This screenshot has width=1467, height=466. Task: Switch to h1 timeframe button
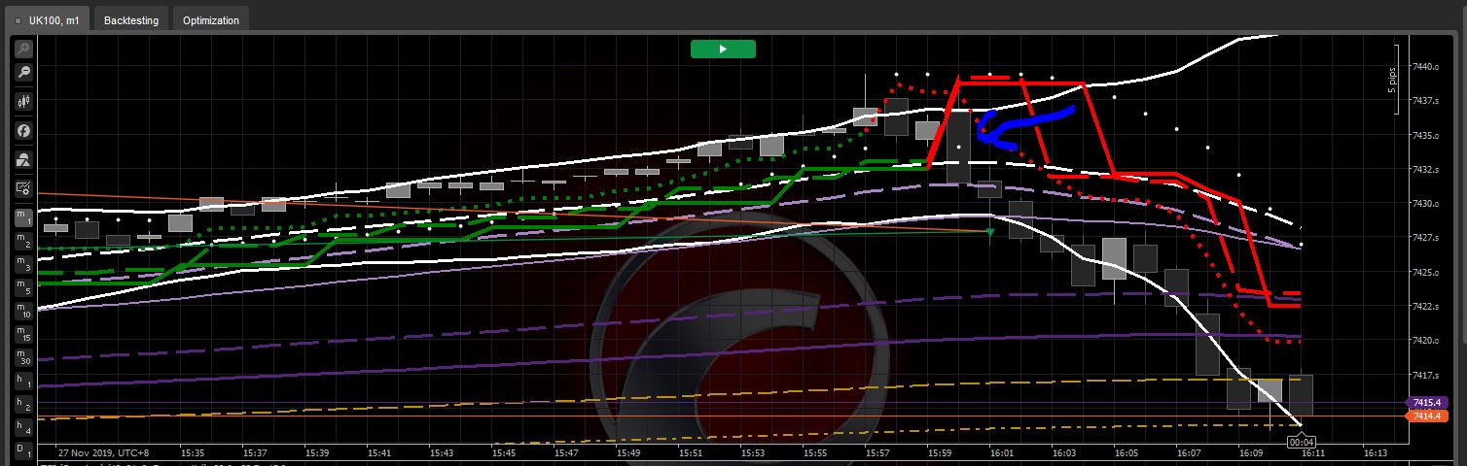[23, 381]
